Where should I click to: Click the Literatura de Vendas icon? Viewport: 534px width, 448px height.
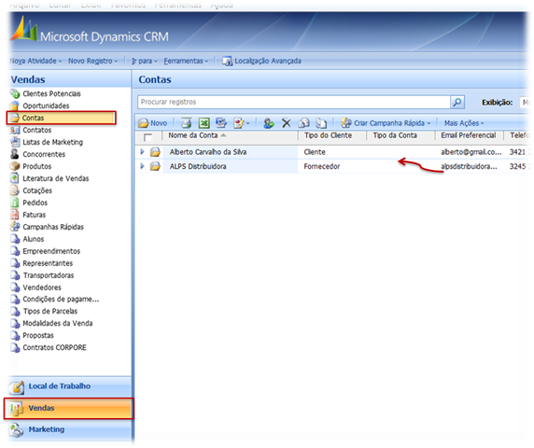pyautogui.click(x=15, y=178)
